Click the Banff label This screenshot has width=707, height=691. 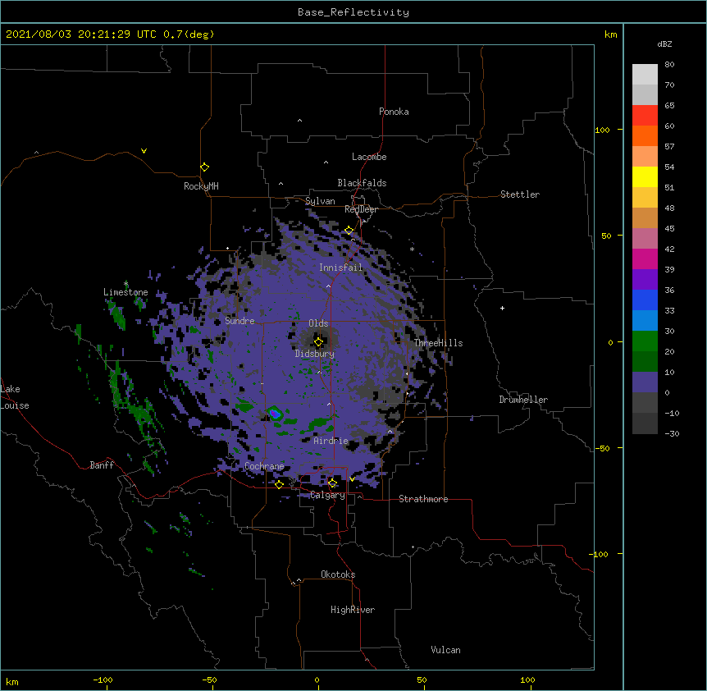[x=102, y=465]
